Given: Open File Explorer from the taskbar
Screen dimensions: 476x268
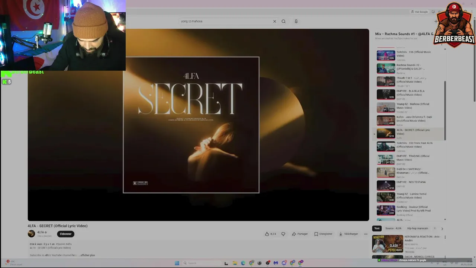Looking at the screenshot, I should point(235,263).
